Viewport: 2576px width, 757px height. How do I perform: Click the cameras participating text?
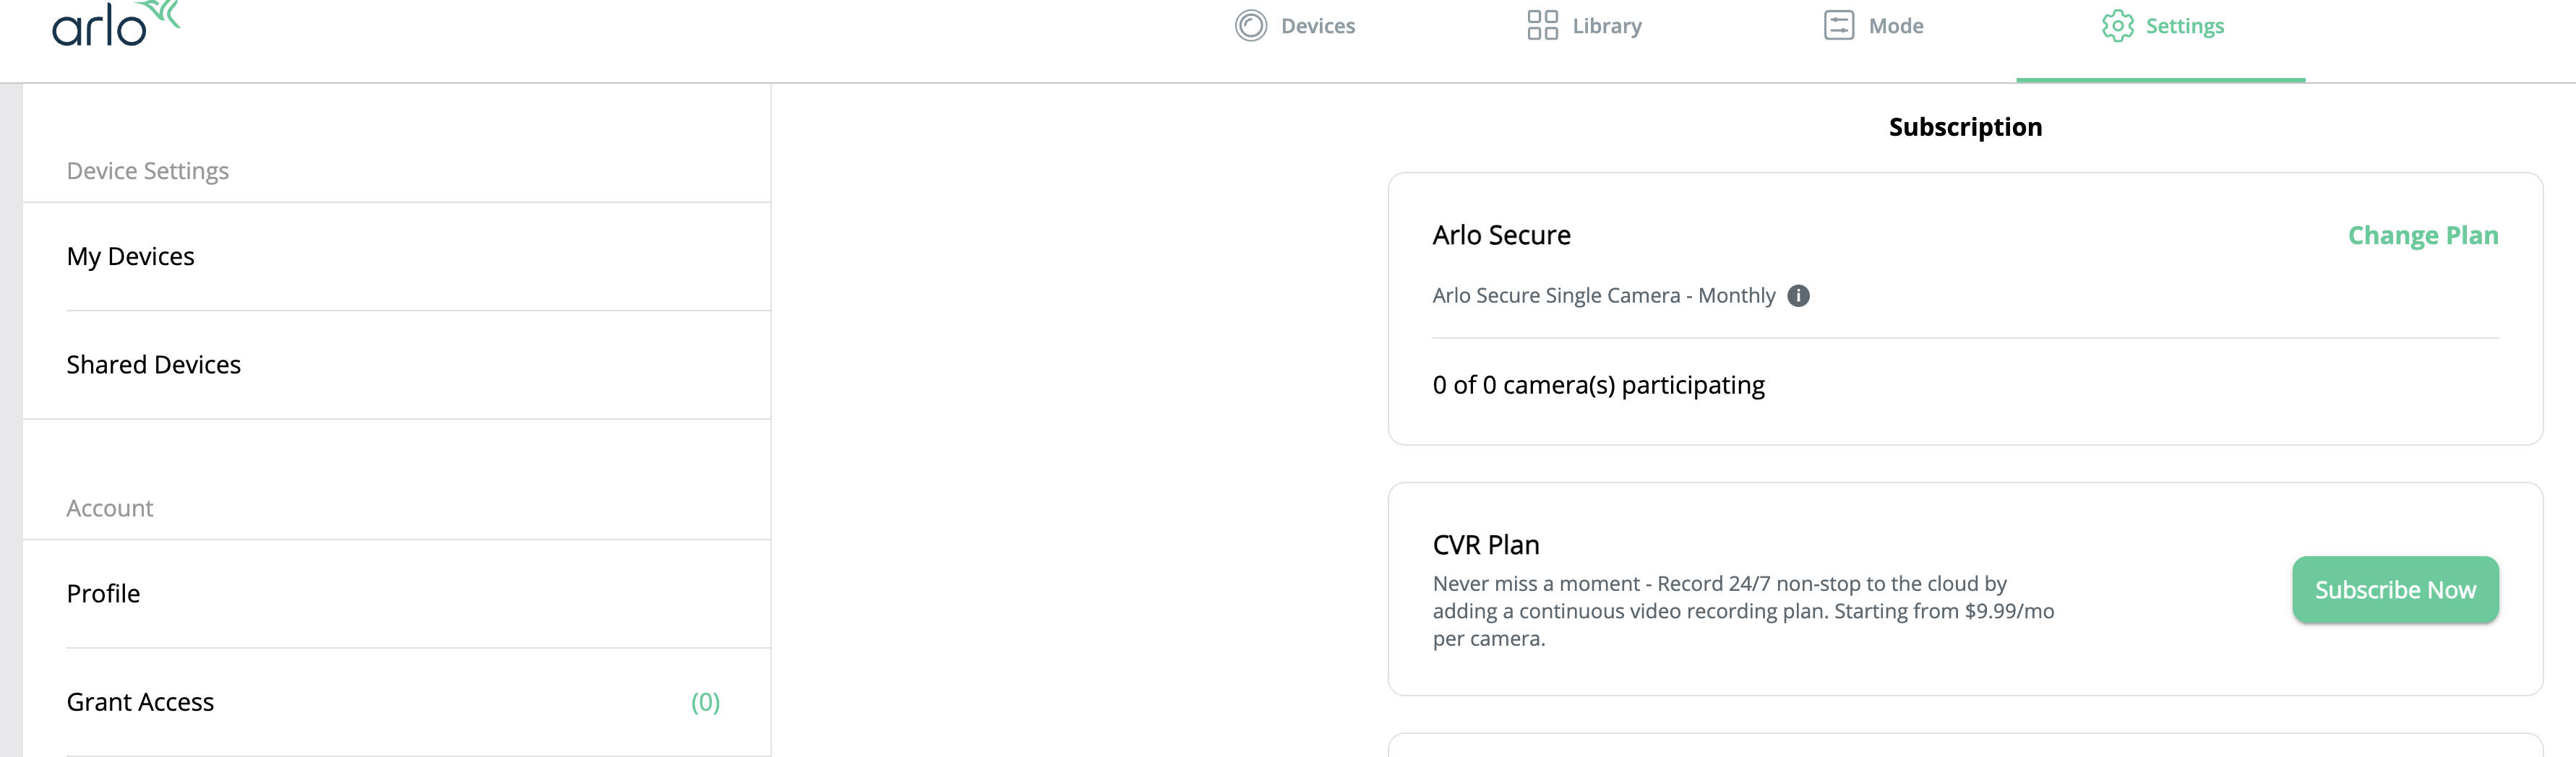coord(1598,386)
